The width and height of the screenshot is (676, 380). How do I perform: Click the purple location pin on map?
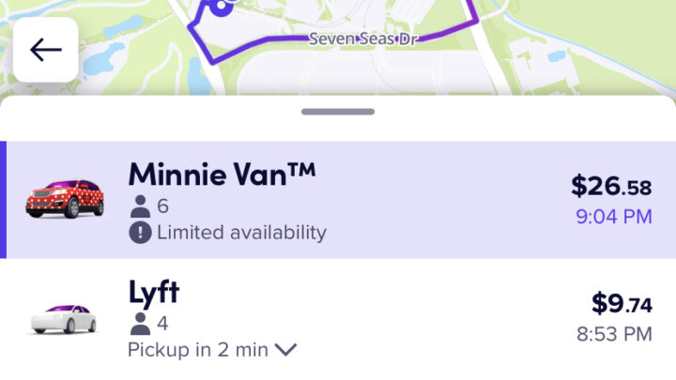click(222, 6)
